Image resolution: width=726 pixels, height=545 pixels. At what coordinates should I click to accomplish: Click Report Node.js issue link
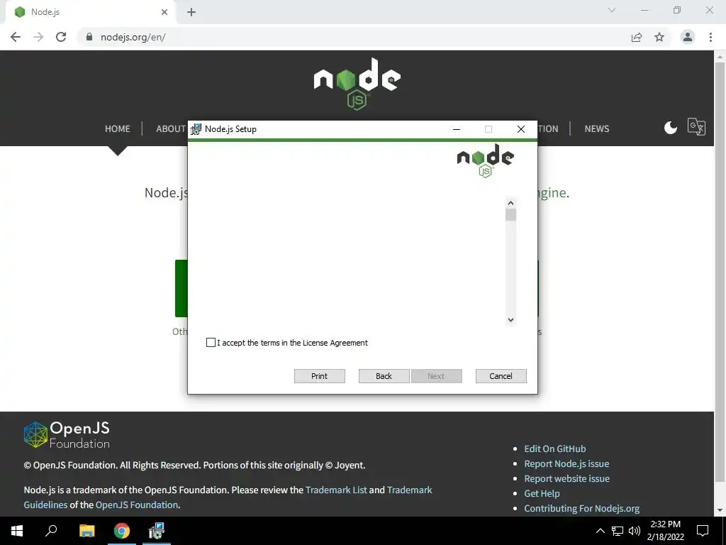(566, 463)
